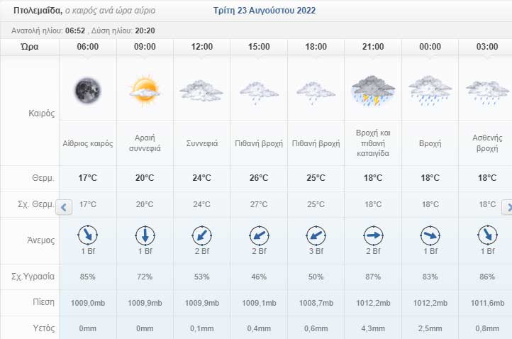Click the Συννεφιά description at 12:00

click(202, 143)
